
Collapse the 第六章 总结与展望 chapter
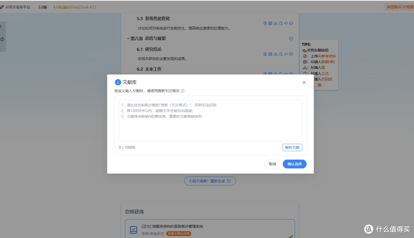tap(128, 39)
